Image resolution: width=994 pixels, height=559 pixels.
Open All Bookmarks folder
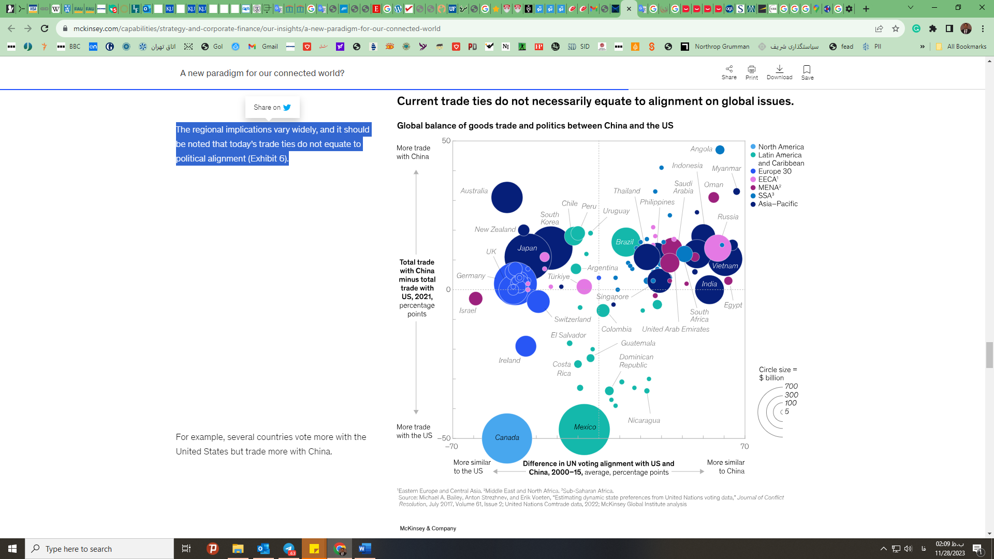click(961, 47)
